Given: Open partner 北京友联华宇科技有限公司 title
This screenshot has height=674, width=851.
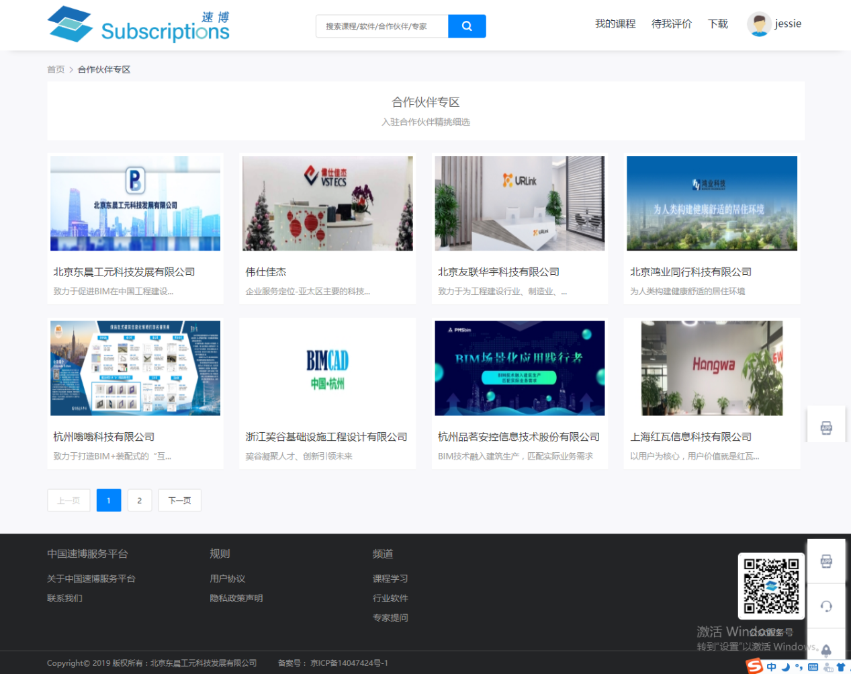Looking at the screenshot, I should tap(498, 272).
